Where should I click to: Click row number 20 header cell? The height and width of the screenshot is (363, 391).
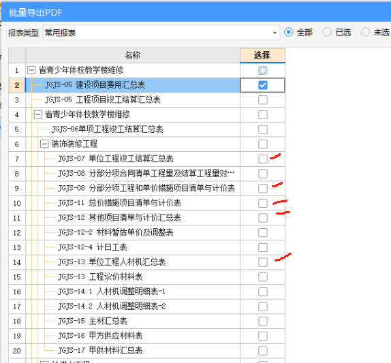click(17, 351)
